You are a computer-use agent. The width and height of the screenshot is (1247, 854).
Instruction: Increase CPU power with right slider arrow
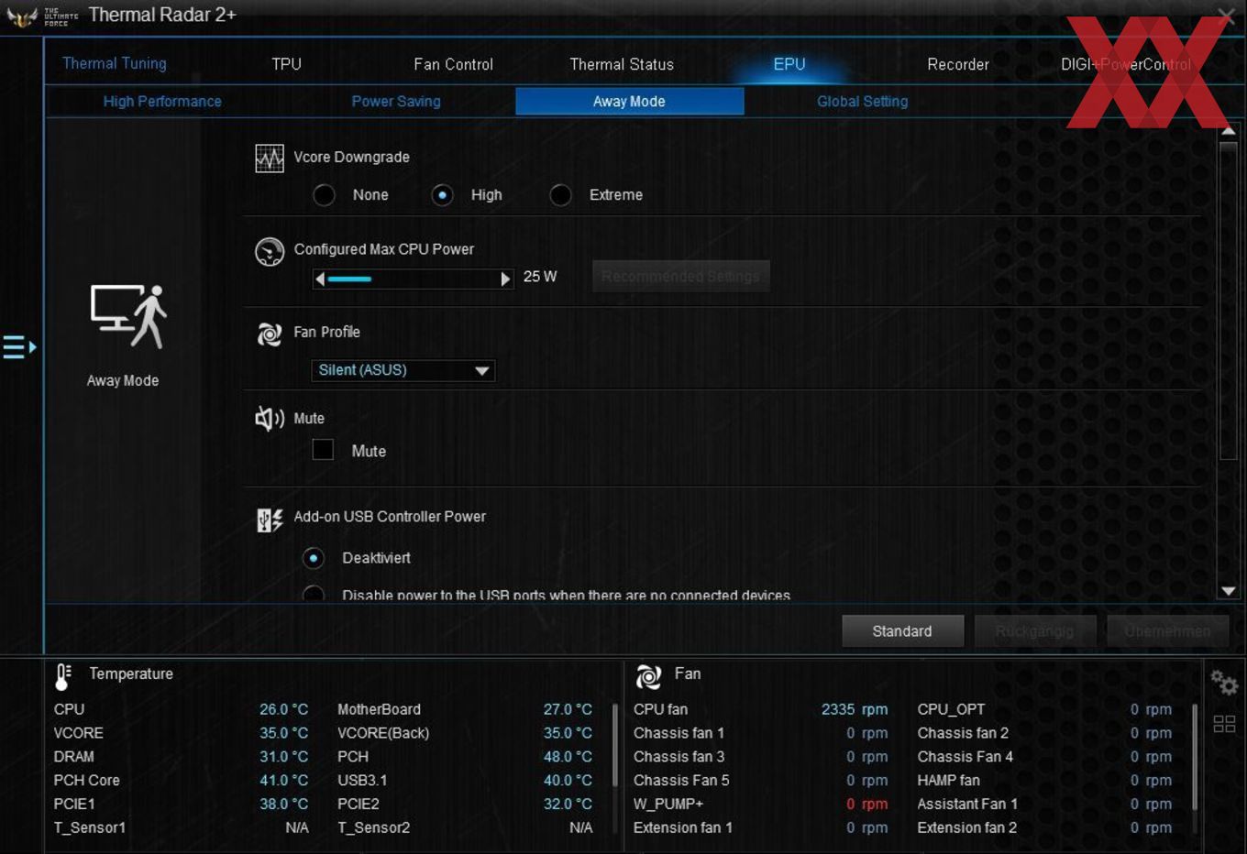click(505, 279)
